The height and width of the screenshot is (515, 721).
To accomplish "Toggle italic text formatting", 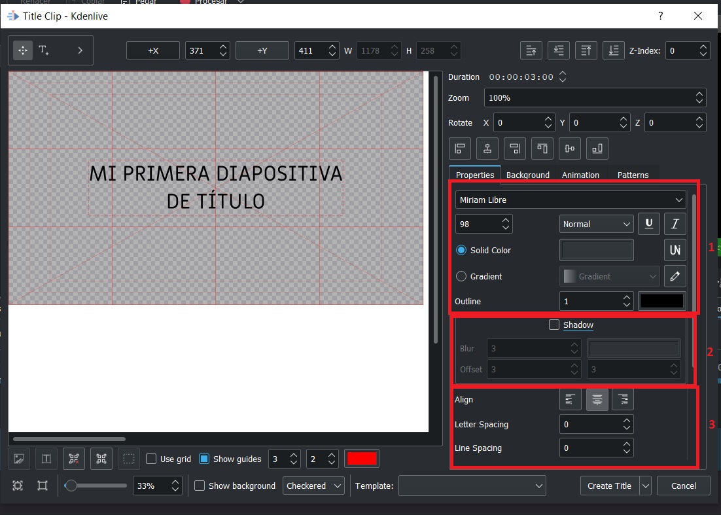I will (x=675, y=224).
